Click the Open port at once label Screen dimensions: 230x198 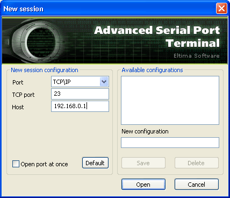44,164
